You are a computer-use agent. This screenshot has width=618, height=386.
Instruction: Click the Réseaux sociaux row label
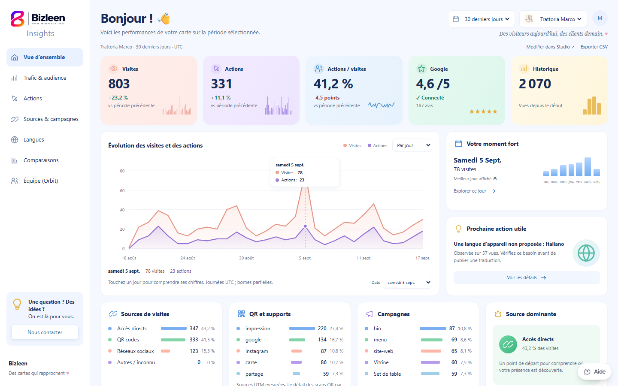tap(136, 351)
